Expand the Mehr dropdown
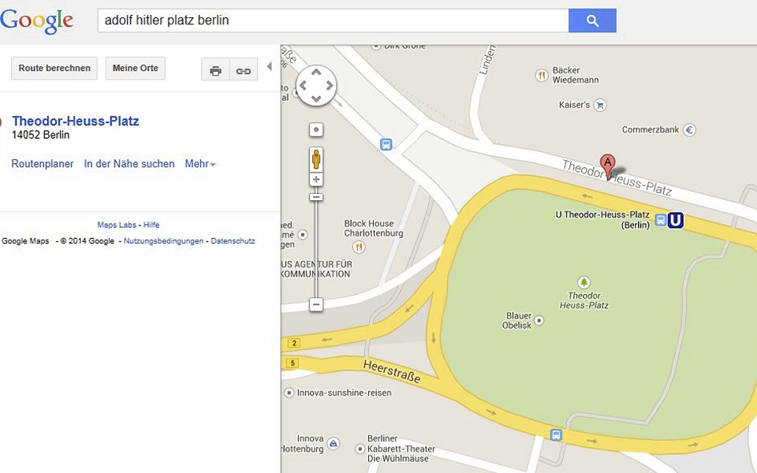This screenshot has height=473, width=757. pos(200,164)
